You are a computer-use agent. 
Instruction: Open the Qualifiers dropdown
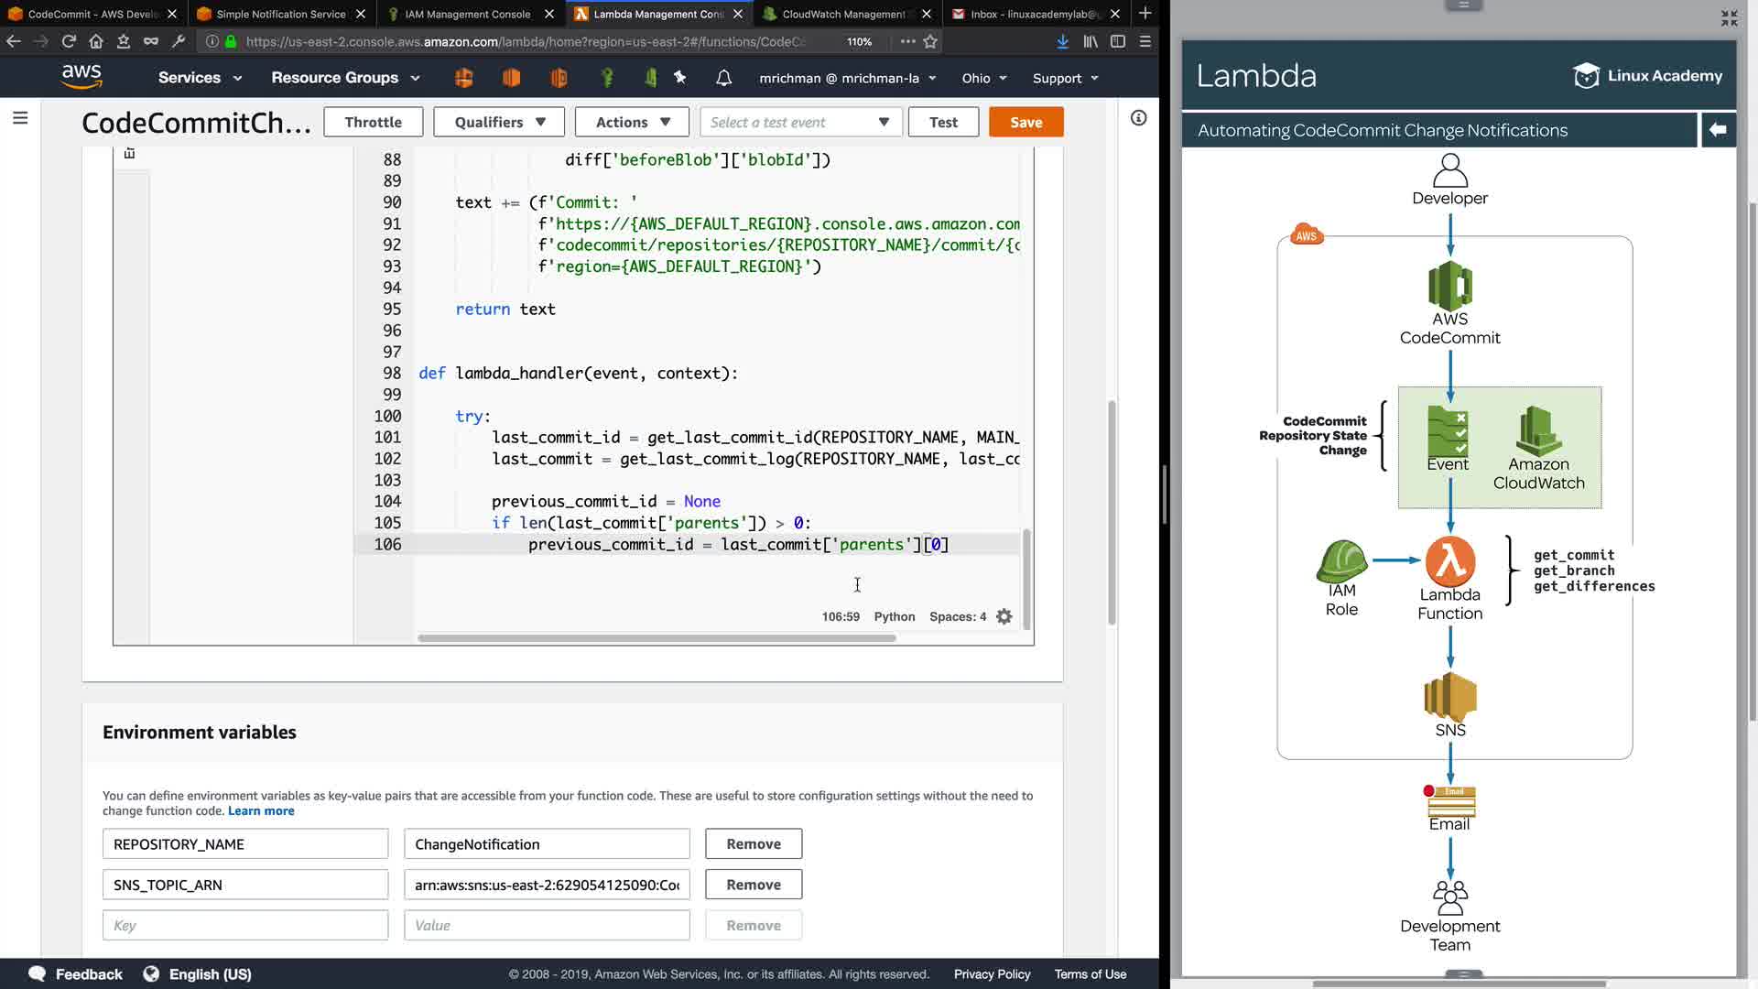(500, 122)
